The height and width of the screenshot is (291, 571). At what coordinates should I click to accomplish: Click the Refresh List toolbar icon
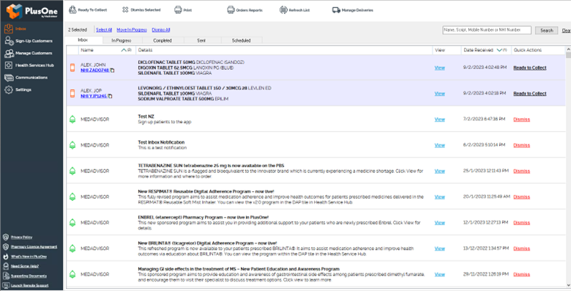point(283,10)
